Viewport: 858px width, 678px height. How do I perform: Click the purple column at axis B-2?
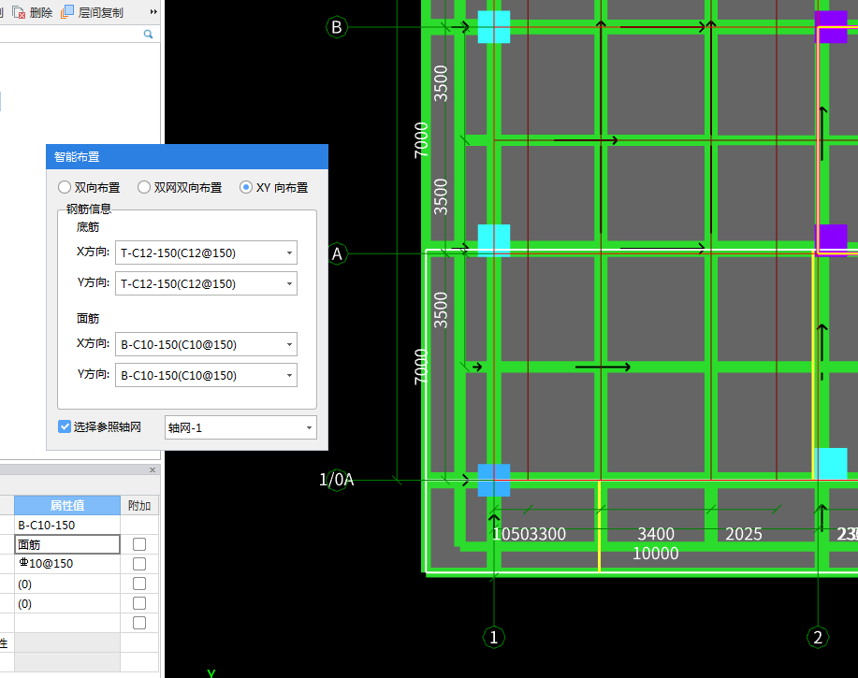click(x=831, y=27)
